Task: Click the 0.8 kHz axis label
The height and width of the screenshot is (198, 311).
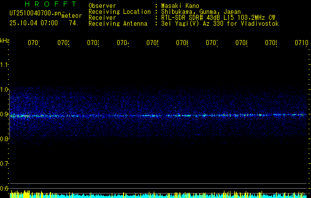Action: (4, 139)
